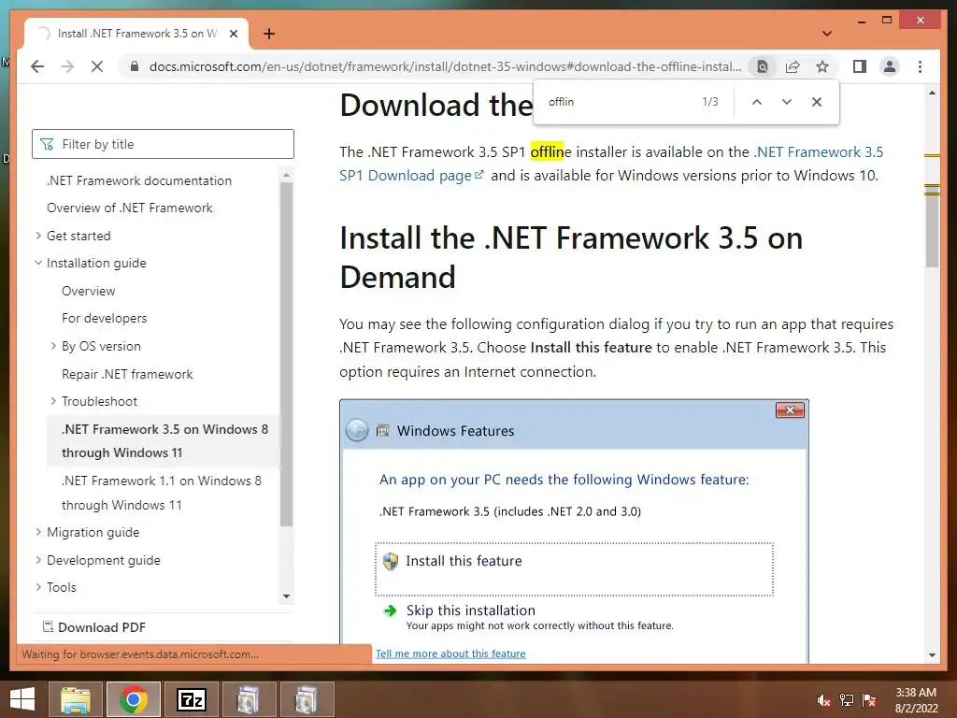Jump to next find match
Screen dimensions: 957x718
click(787, 102)
